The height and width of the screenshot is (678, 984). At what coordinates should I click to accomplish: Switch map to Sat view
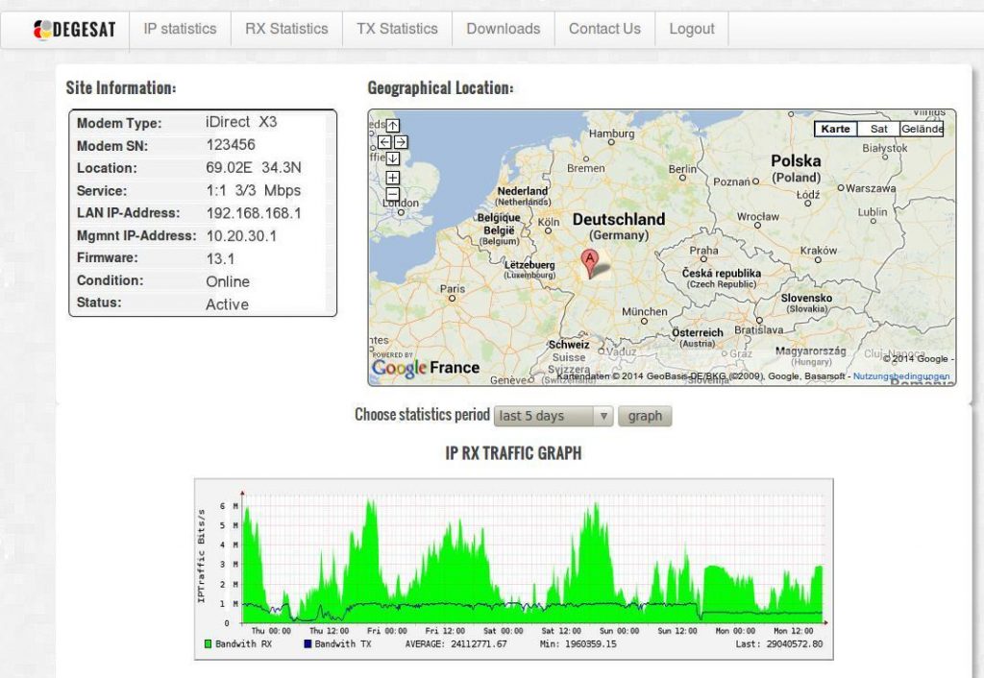(x=878, y=129)
